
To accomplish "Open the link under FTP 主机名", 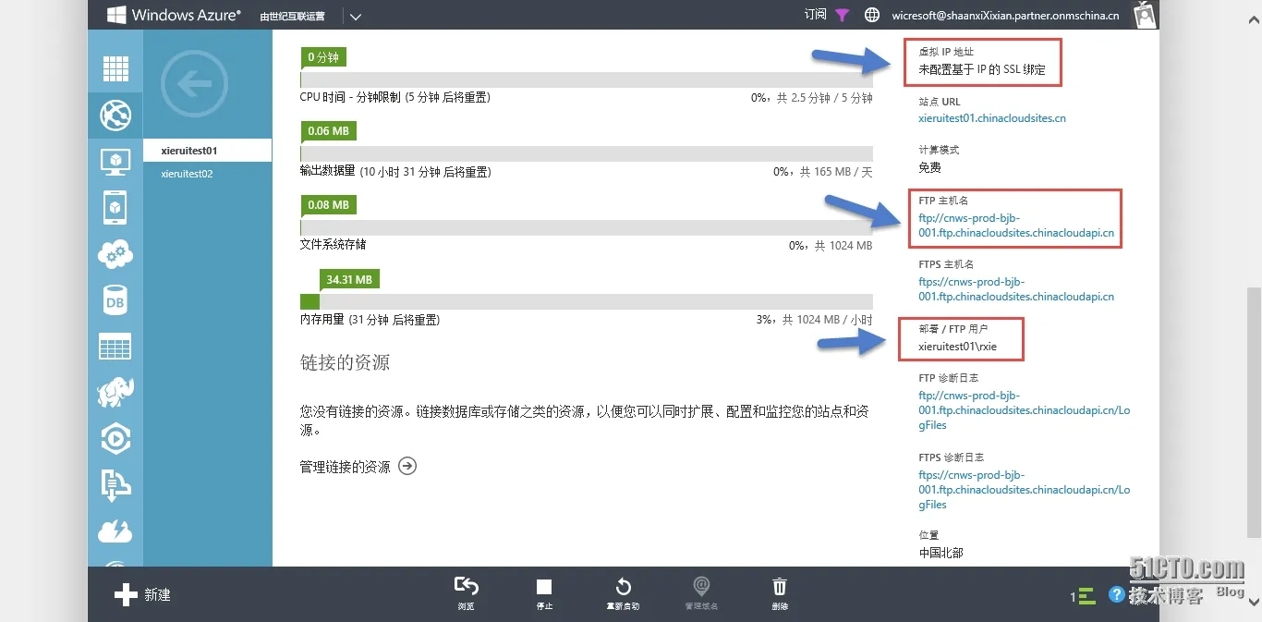I will [1016, 226].
